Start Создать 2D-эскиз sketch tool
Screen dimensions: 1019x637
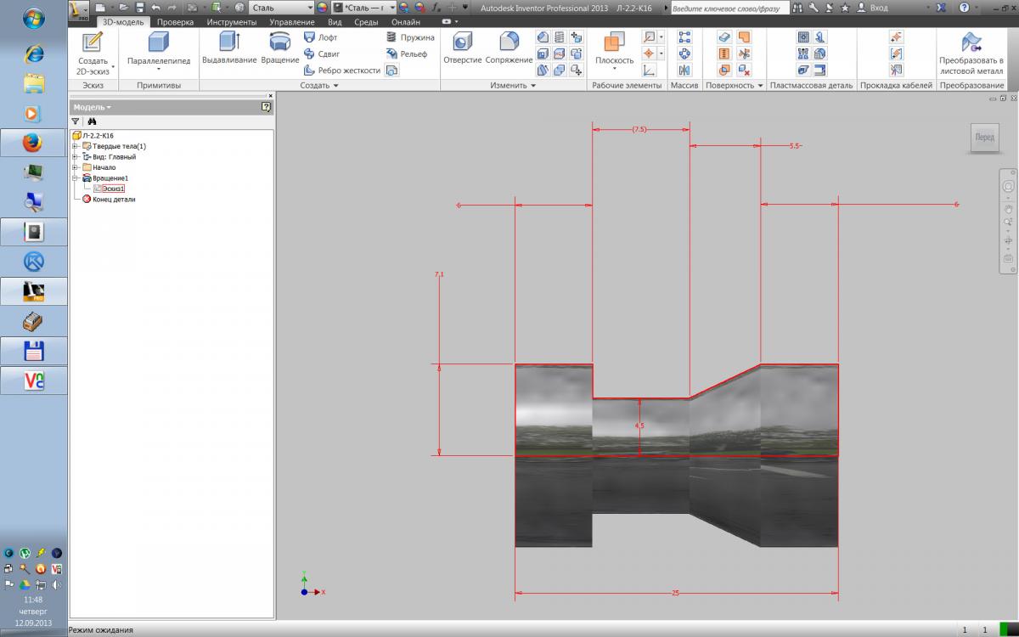(93, 53)
